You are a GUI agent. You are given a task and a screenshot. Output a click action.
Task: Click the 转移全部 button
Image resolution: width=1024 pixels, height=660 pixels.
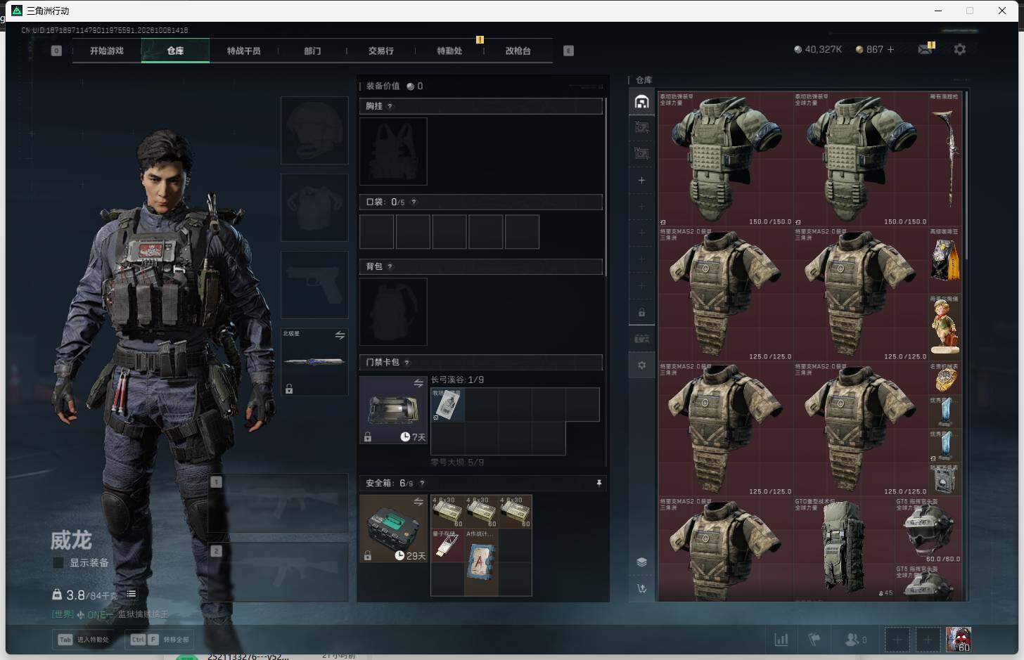coord(160,640)
